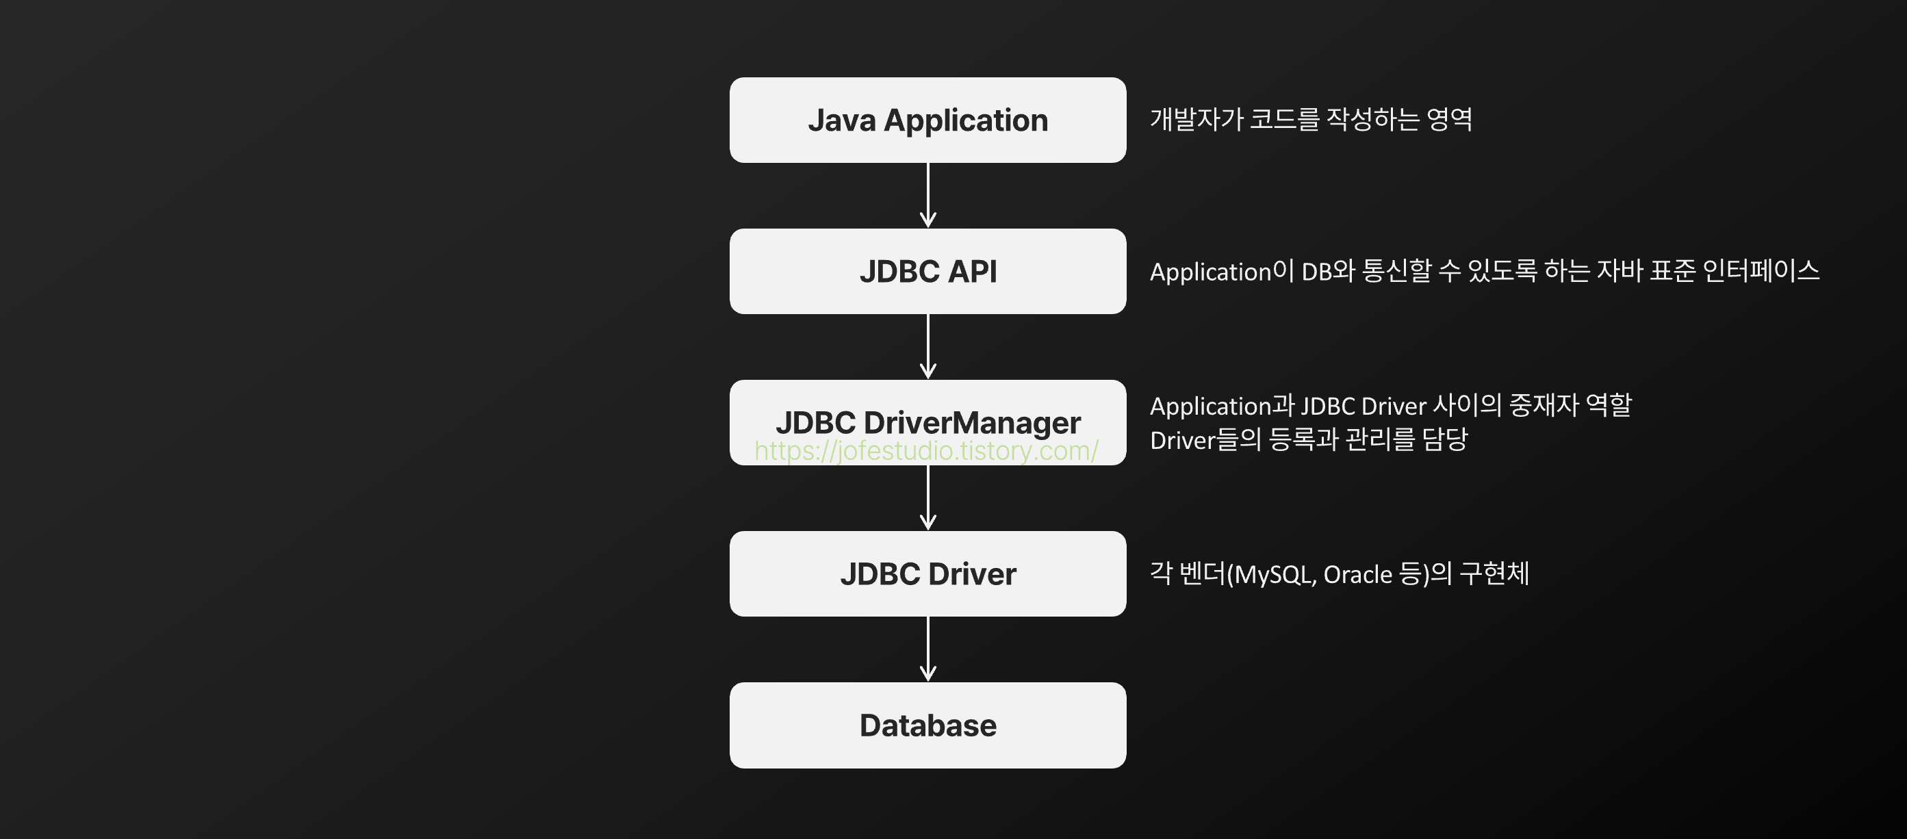Click Korean description beside Java Application box
The width and height of the screenshot is (1907, 839).
tap(1310, 119)
